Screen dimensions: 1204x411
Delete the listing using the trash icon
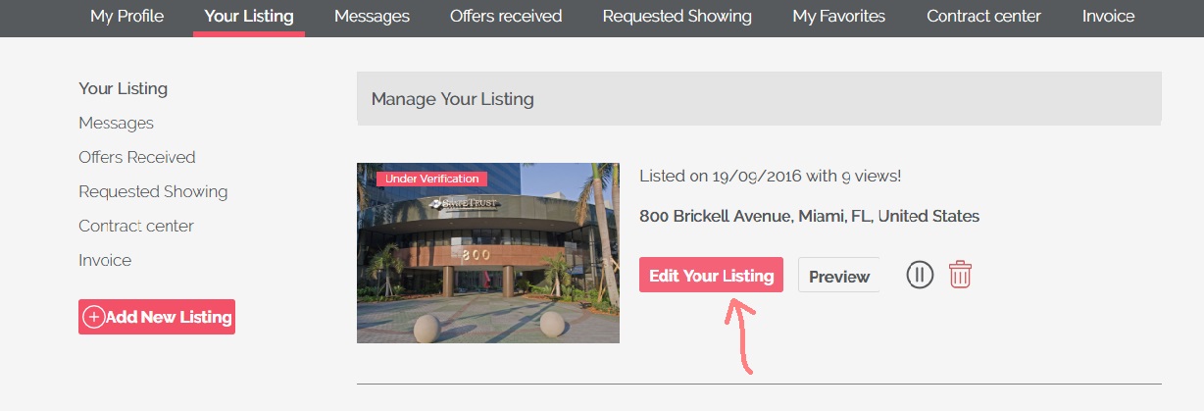pos(960,275)
